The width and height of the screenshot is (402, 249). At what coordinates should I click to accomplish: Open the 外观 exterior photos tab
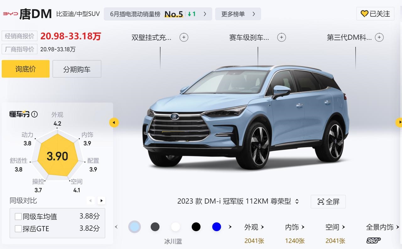click(254, 227)
